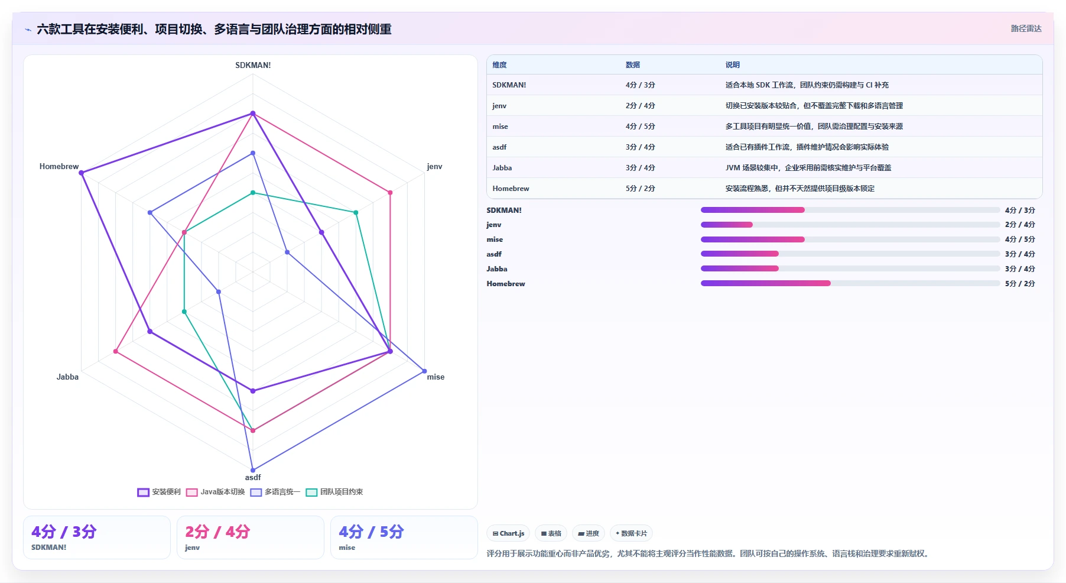Click the 4分 / 5分 cell in the table
Screen dimensions: 1066x583
pyautogui.click(x=641, y=127)
